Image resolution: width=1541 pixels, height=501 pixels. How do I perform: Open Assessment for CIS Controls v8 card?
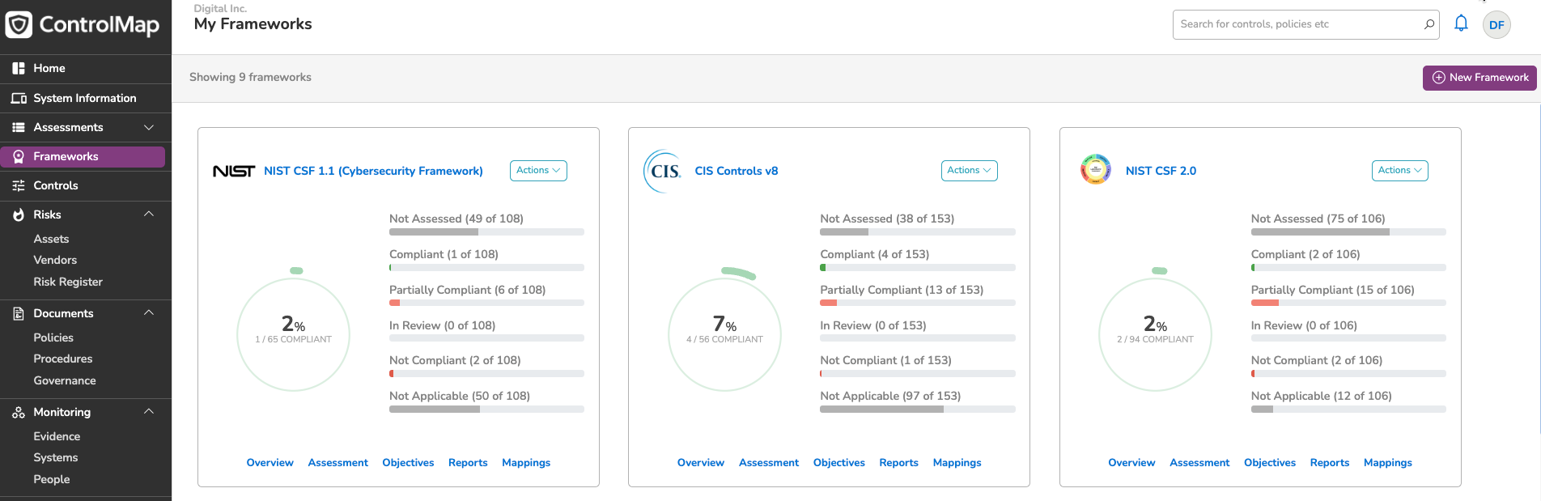coord(769,463)
